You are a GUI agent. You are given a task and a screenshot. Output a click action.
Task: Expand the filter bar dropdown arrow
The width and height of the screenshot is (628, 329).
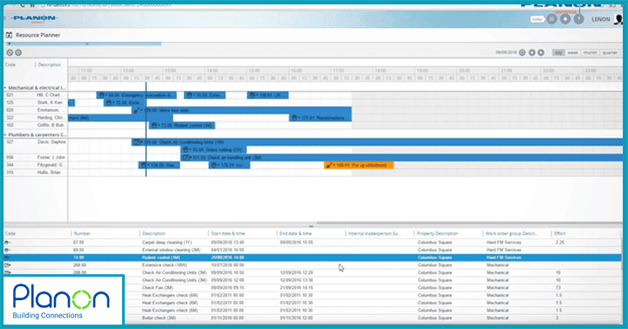[10, 44]
